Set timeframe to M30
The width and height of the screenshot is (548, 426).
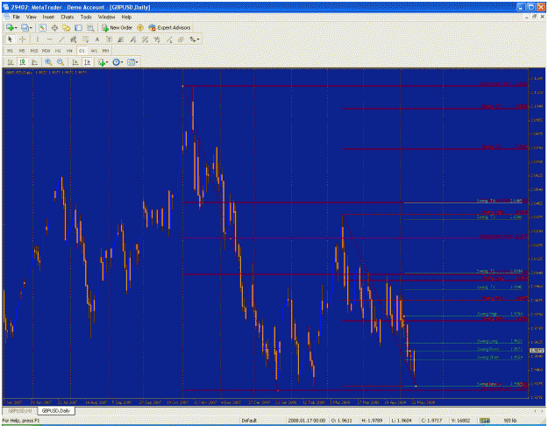click(x=46, y=51)
